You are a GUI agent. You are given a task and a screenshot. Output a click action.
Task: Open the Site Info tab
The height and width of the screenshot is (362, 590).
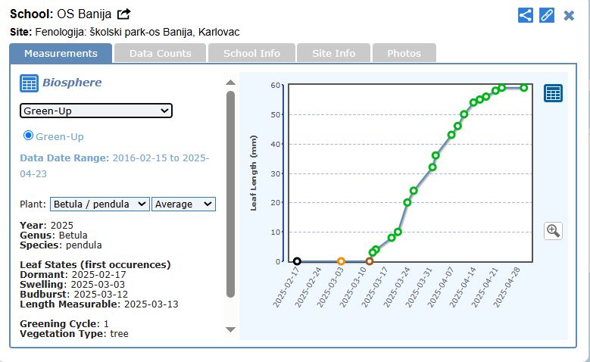coord(333,53)
